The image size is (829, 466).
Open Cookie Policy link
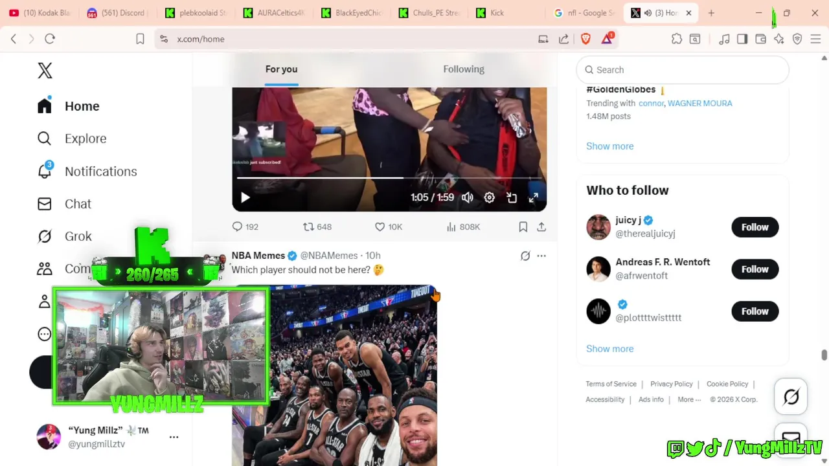click(x=727, y=384)
